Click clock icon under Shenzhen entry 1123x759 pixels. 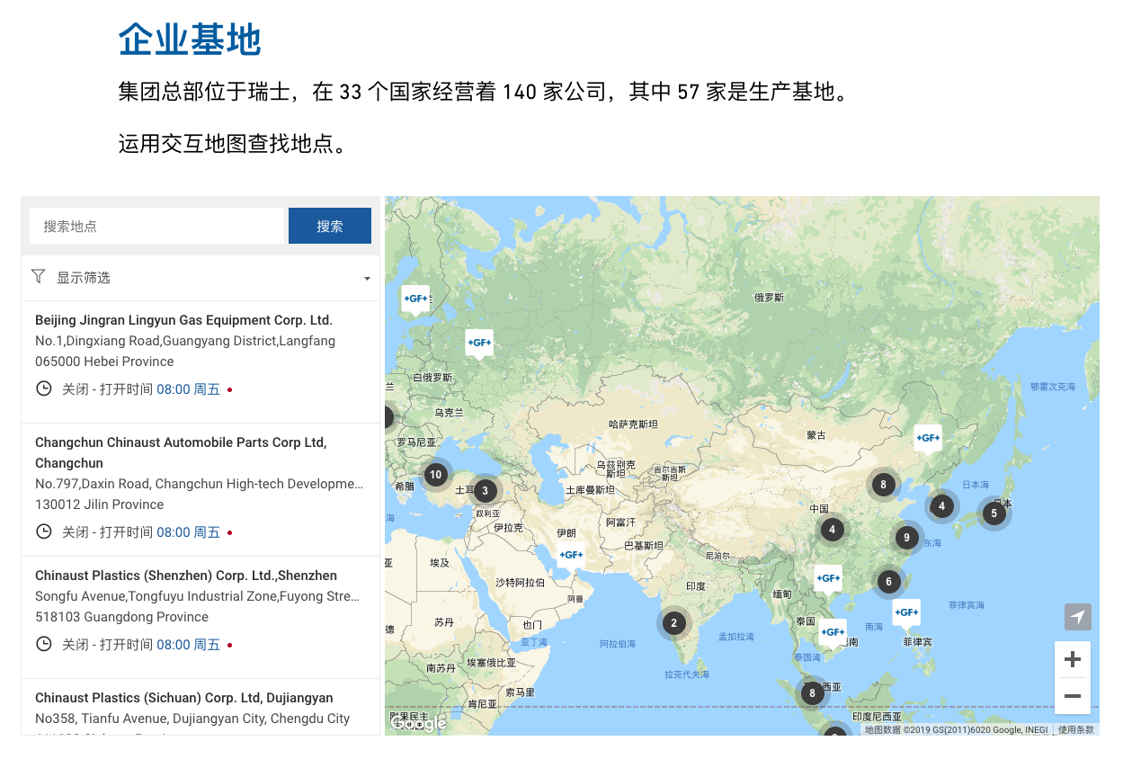43,645
